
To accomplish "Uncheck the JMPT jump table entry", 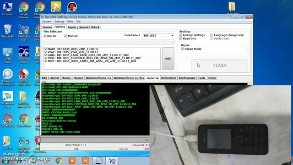I will point(46,61).
